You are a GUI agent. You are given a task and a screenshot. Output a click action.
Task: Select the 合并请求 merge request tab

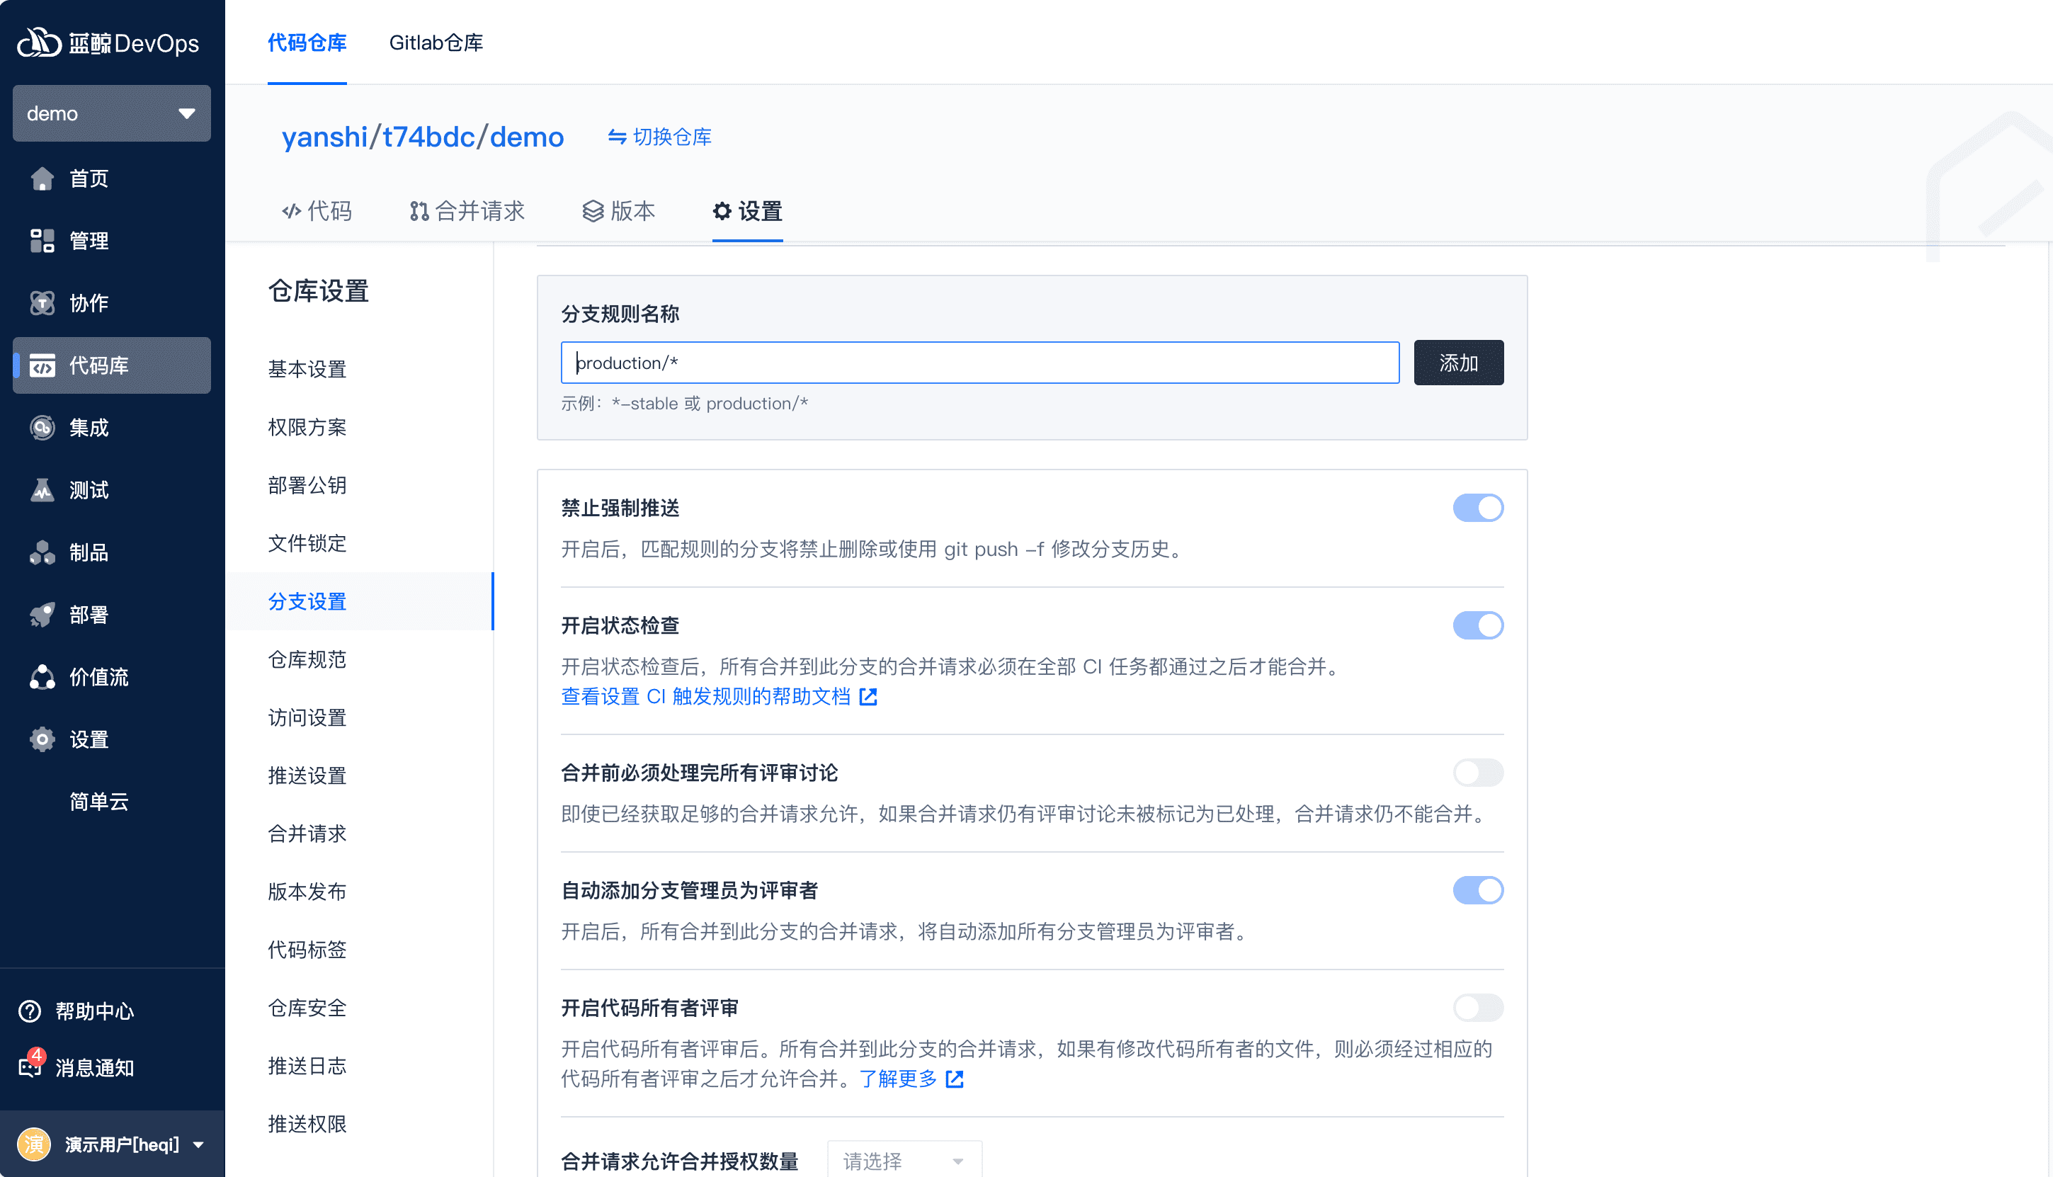pyautogui.click(x=467, y=211)
